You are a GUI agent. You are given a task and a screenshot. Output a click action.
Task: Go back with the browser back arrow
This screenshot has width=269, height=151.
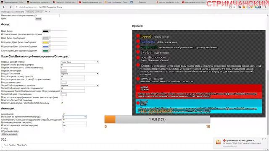tap(4, 7)
